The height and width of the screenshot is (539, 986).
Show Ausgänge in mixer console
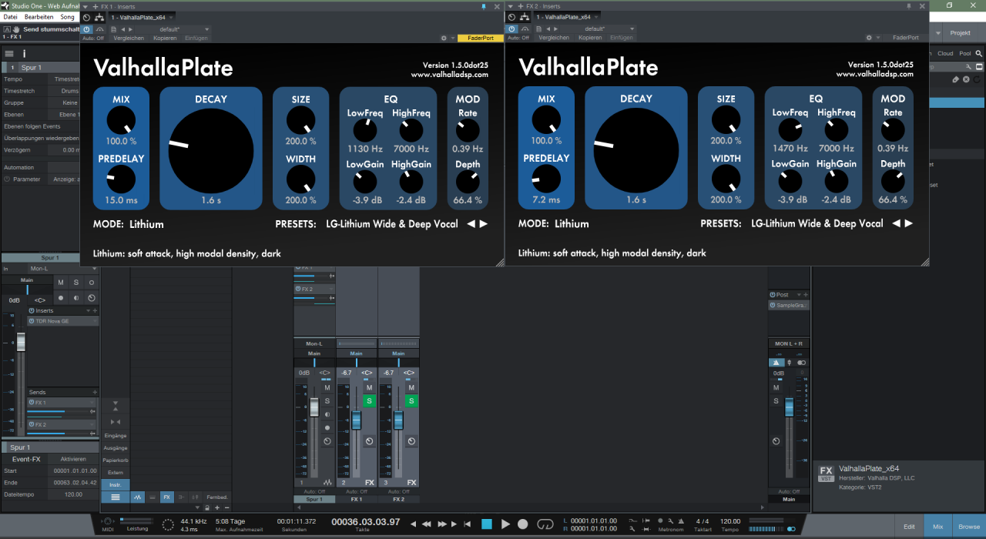click(115, 447)
